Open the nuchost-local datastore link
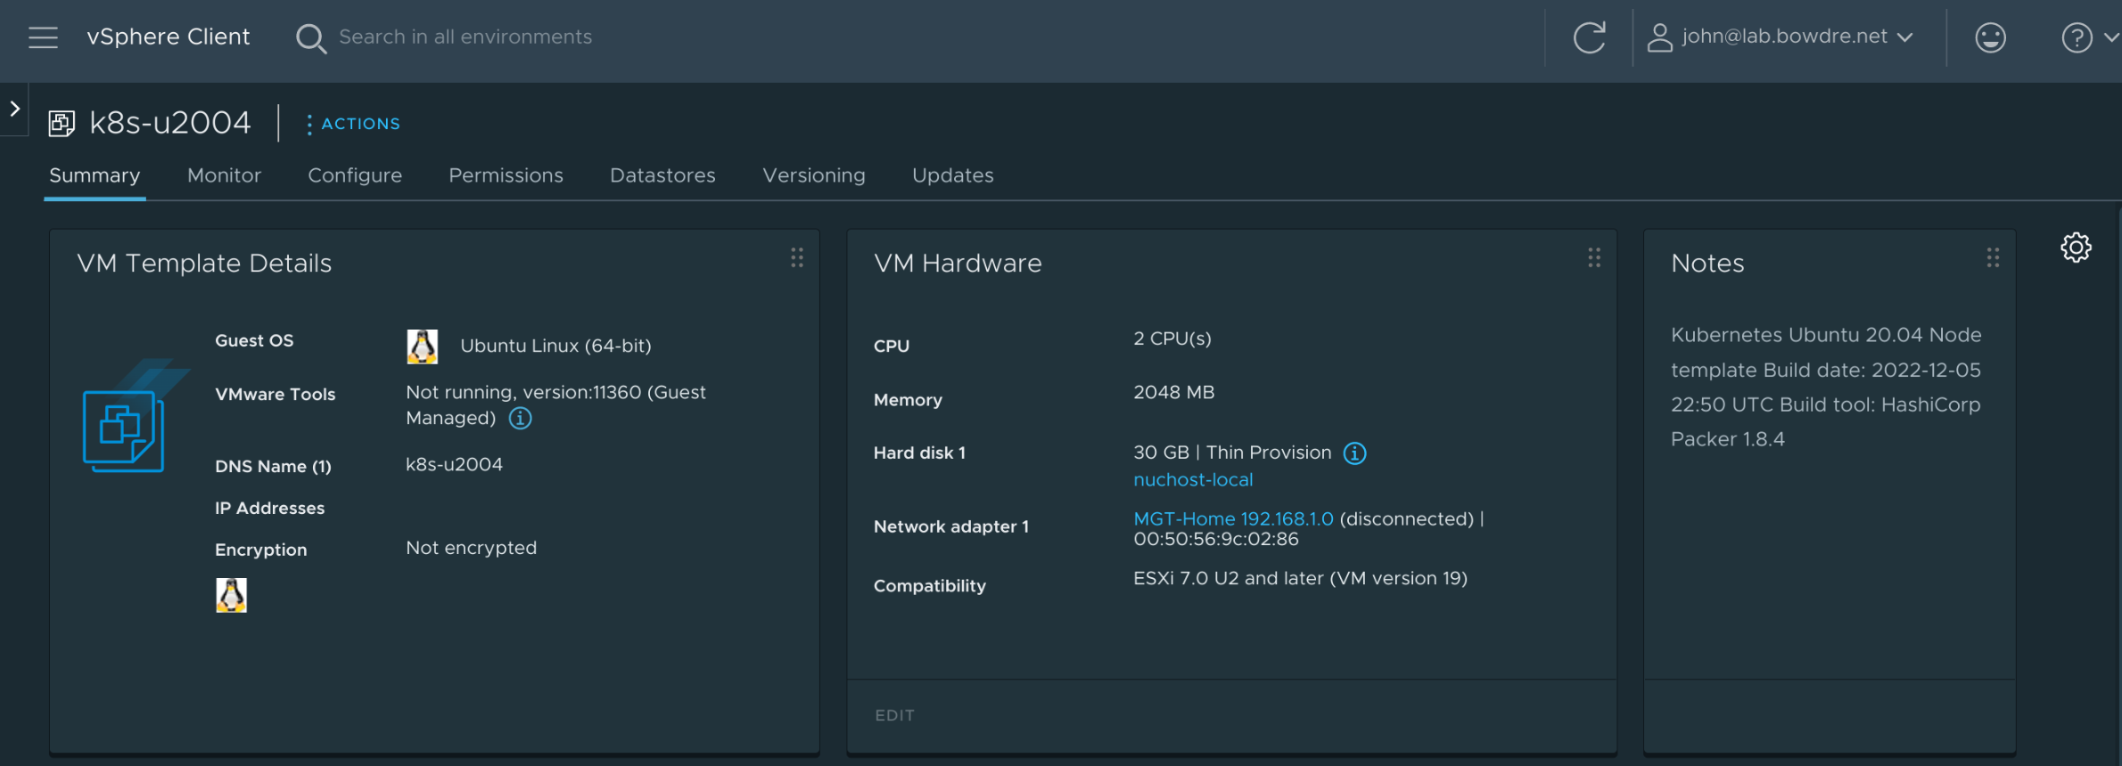 [1193, 480]
